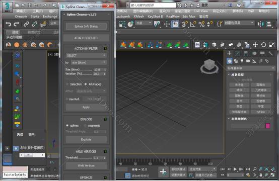
Task: Click the star favorites icon
Action: coord(192,5)
